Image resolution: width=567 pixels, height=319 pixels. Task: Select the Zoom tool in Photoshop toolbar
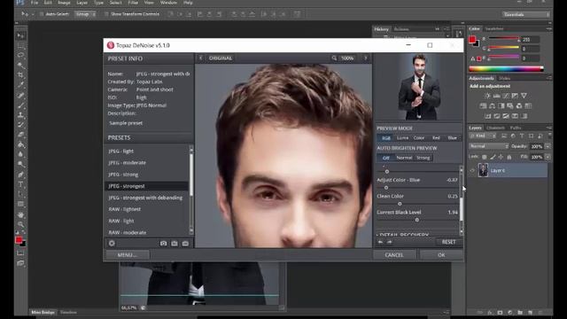20,224
